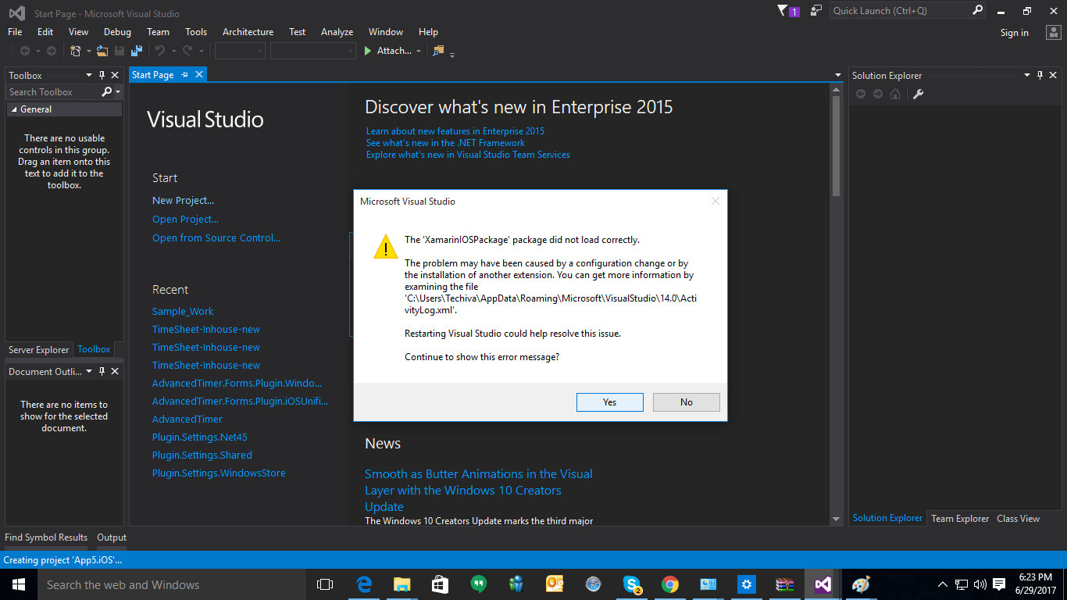
Task: Open the Debug menu
Action: (117, 32)
